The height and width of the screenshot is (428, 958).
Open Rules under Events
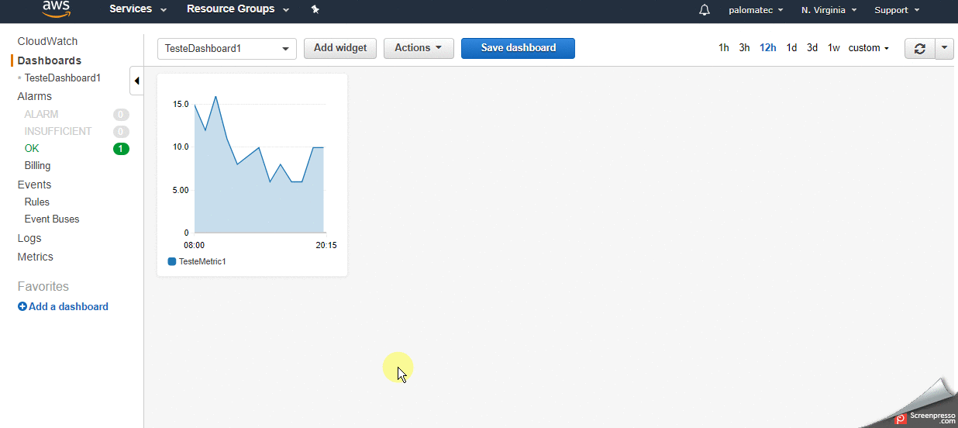[x=37, y=202]
